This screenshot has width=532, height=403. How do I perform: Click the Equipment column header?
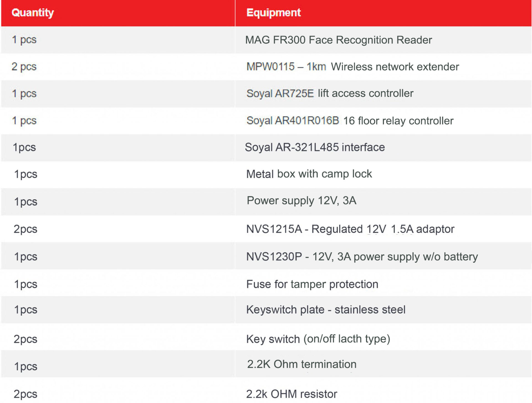[273, 13]
